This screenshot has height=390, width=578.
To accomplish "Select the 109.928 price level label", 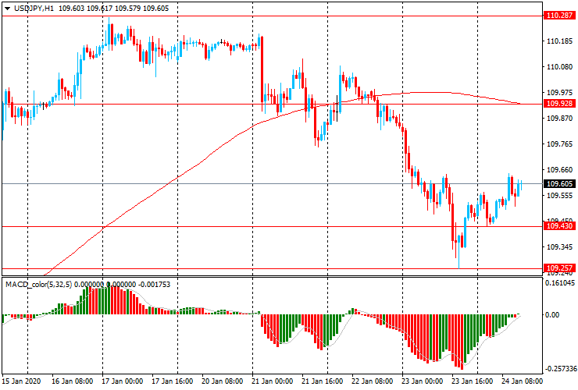I will [559, 104].
